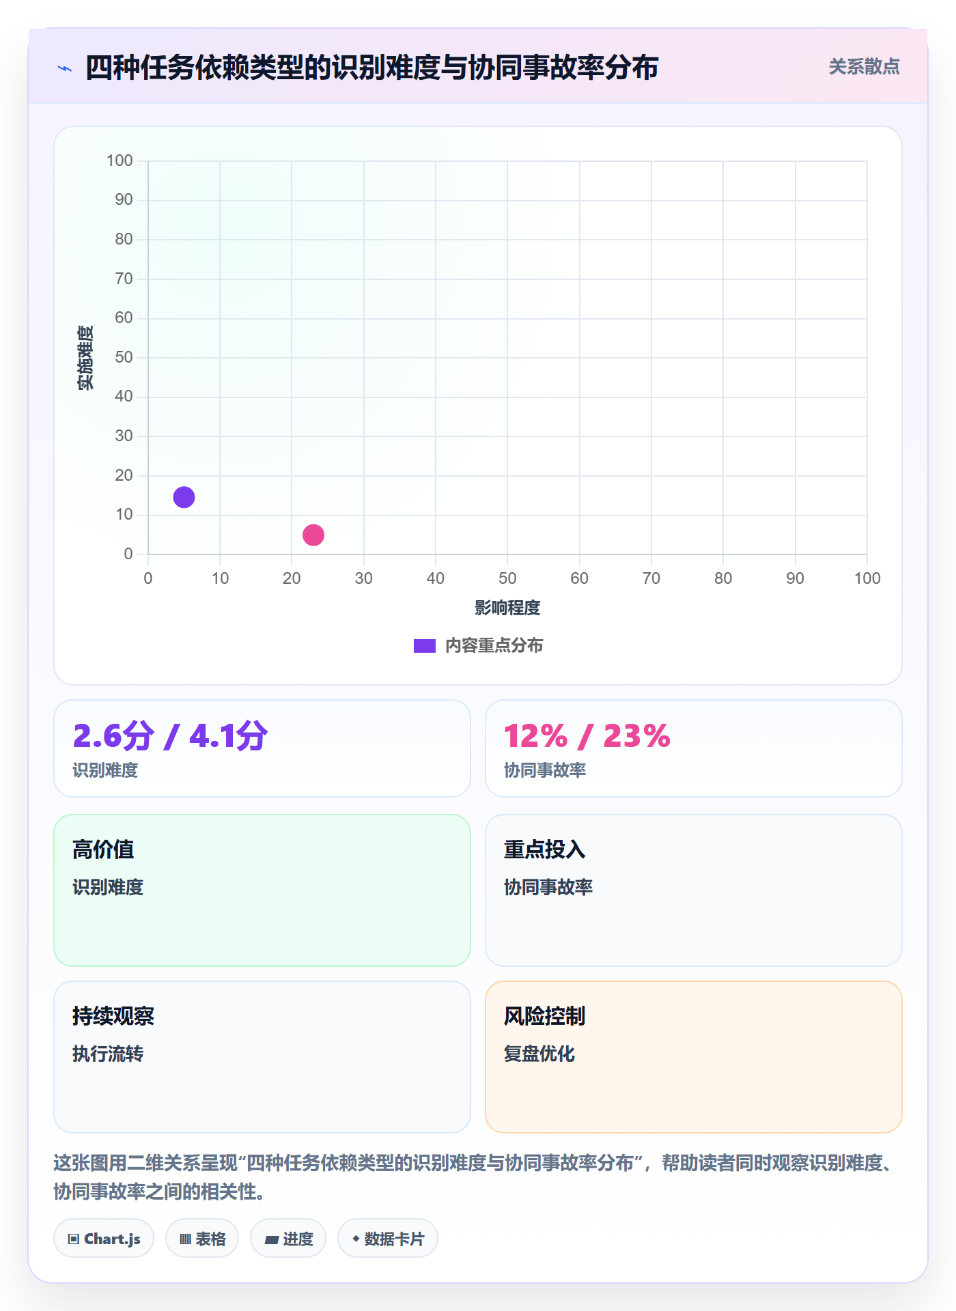The image size is (956, 1311).
Task: Toggle the 内容重点分布 legend color box
Action: [x=425, y=646]
